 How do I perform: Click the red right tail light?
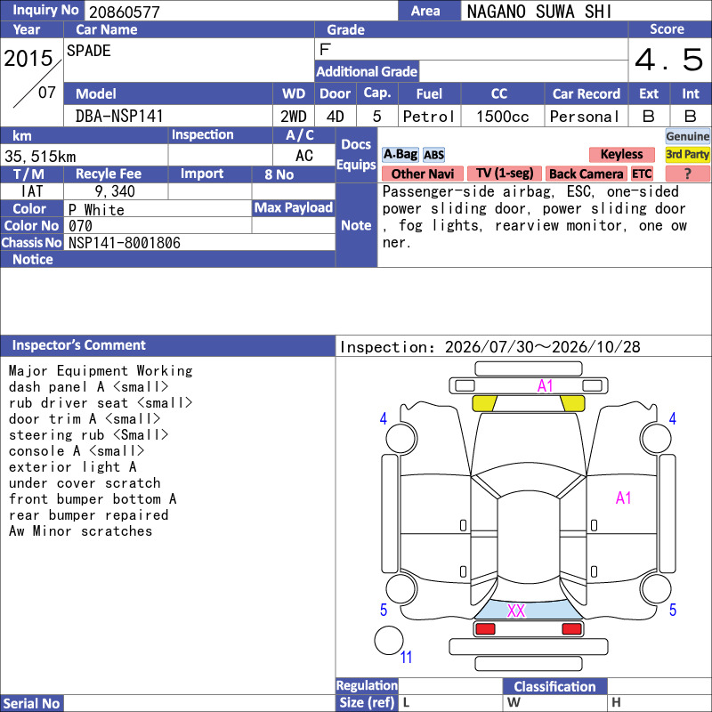571,629
